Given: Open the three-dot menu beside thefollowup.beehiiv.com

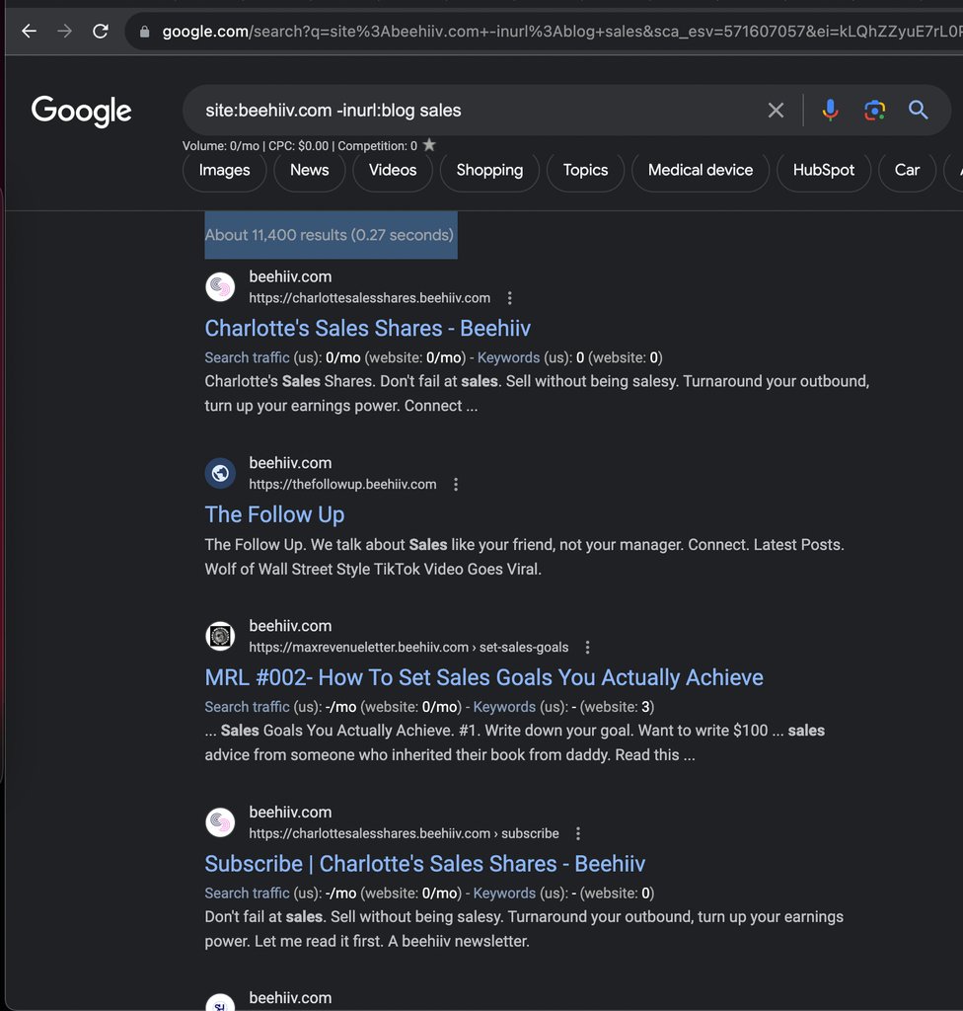Looking at the screenshot, I should click(456, 484).
